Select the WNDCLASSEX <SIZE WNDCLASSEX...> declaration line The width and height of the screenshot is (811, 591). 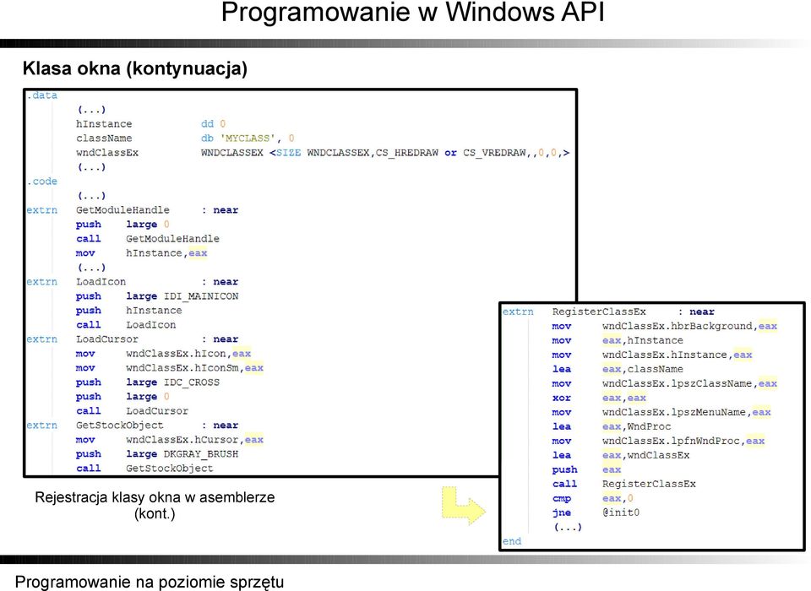(x=323, y=153)
